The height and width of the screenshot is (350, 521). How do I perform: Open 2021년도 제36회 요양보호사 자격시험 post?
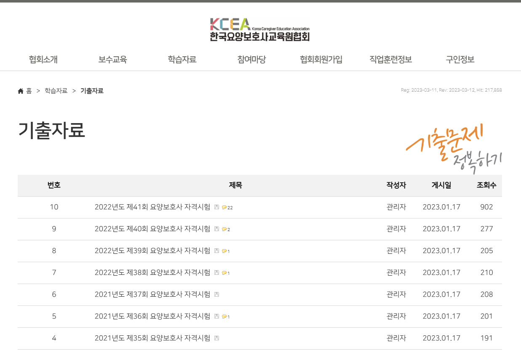pyautogui.click(x=152, y=316)
